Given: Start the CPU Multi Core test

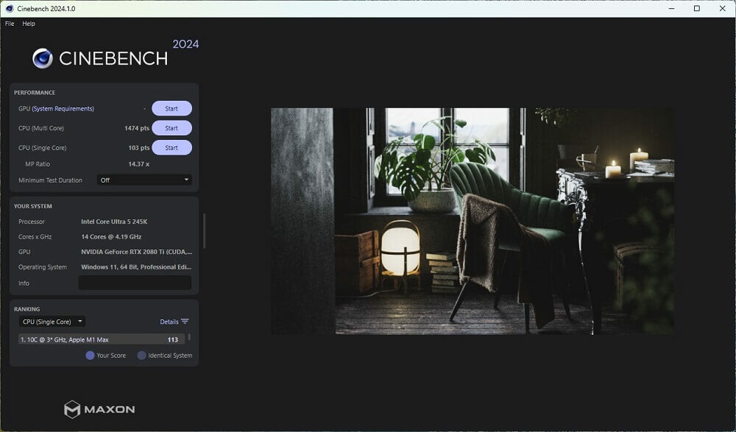Looking at the screenshot, I should [171, 128].
